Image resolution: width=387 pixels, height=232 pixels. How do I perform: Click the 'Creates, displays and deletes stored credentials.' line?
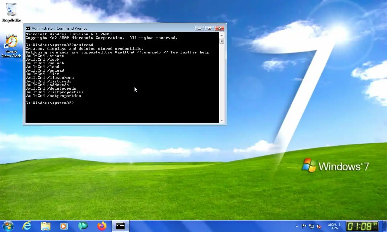pyautogui.click(x=85, y=49)
